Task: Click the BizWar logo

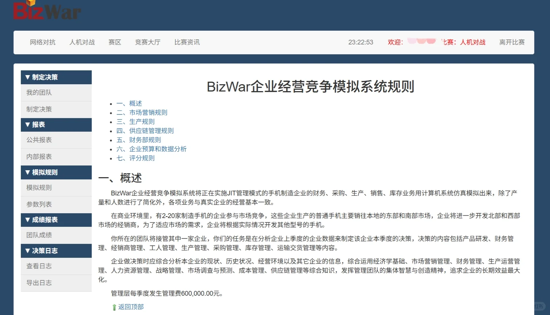Action: pos(47,10)
